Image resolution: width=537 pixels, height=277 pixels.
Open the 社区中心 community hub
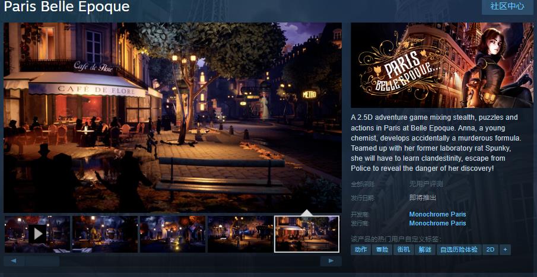point(507,7)
